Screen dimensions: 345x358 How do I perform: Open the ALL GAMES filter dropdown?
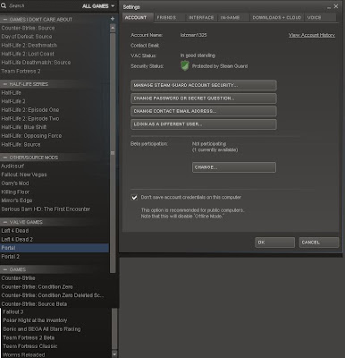[x=98, y=6]
